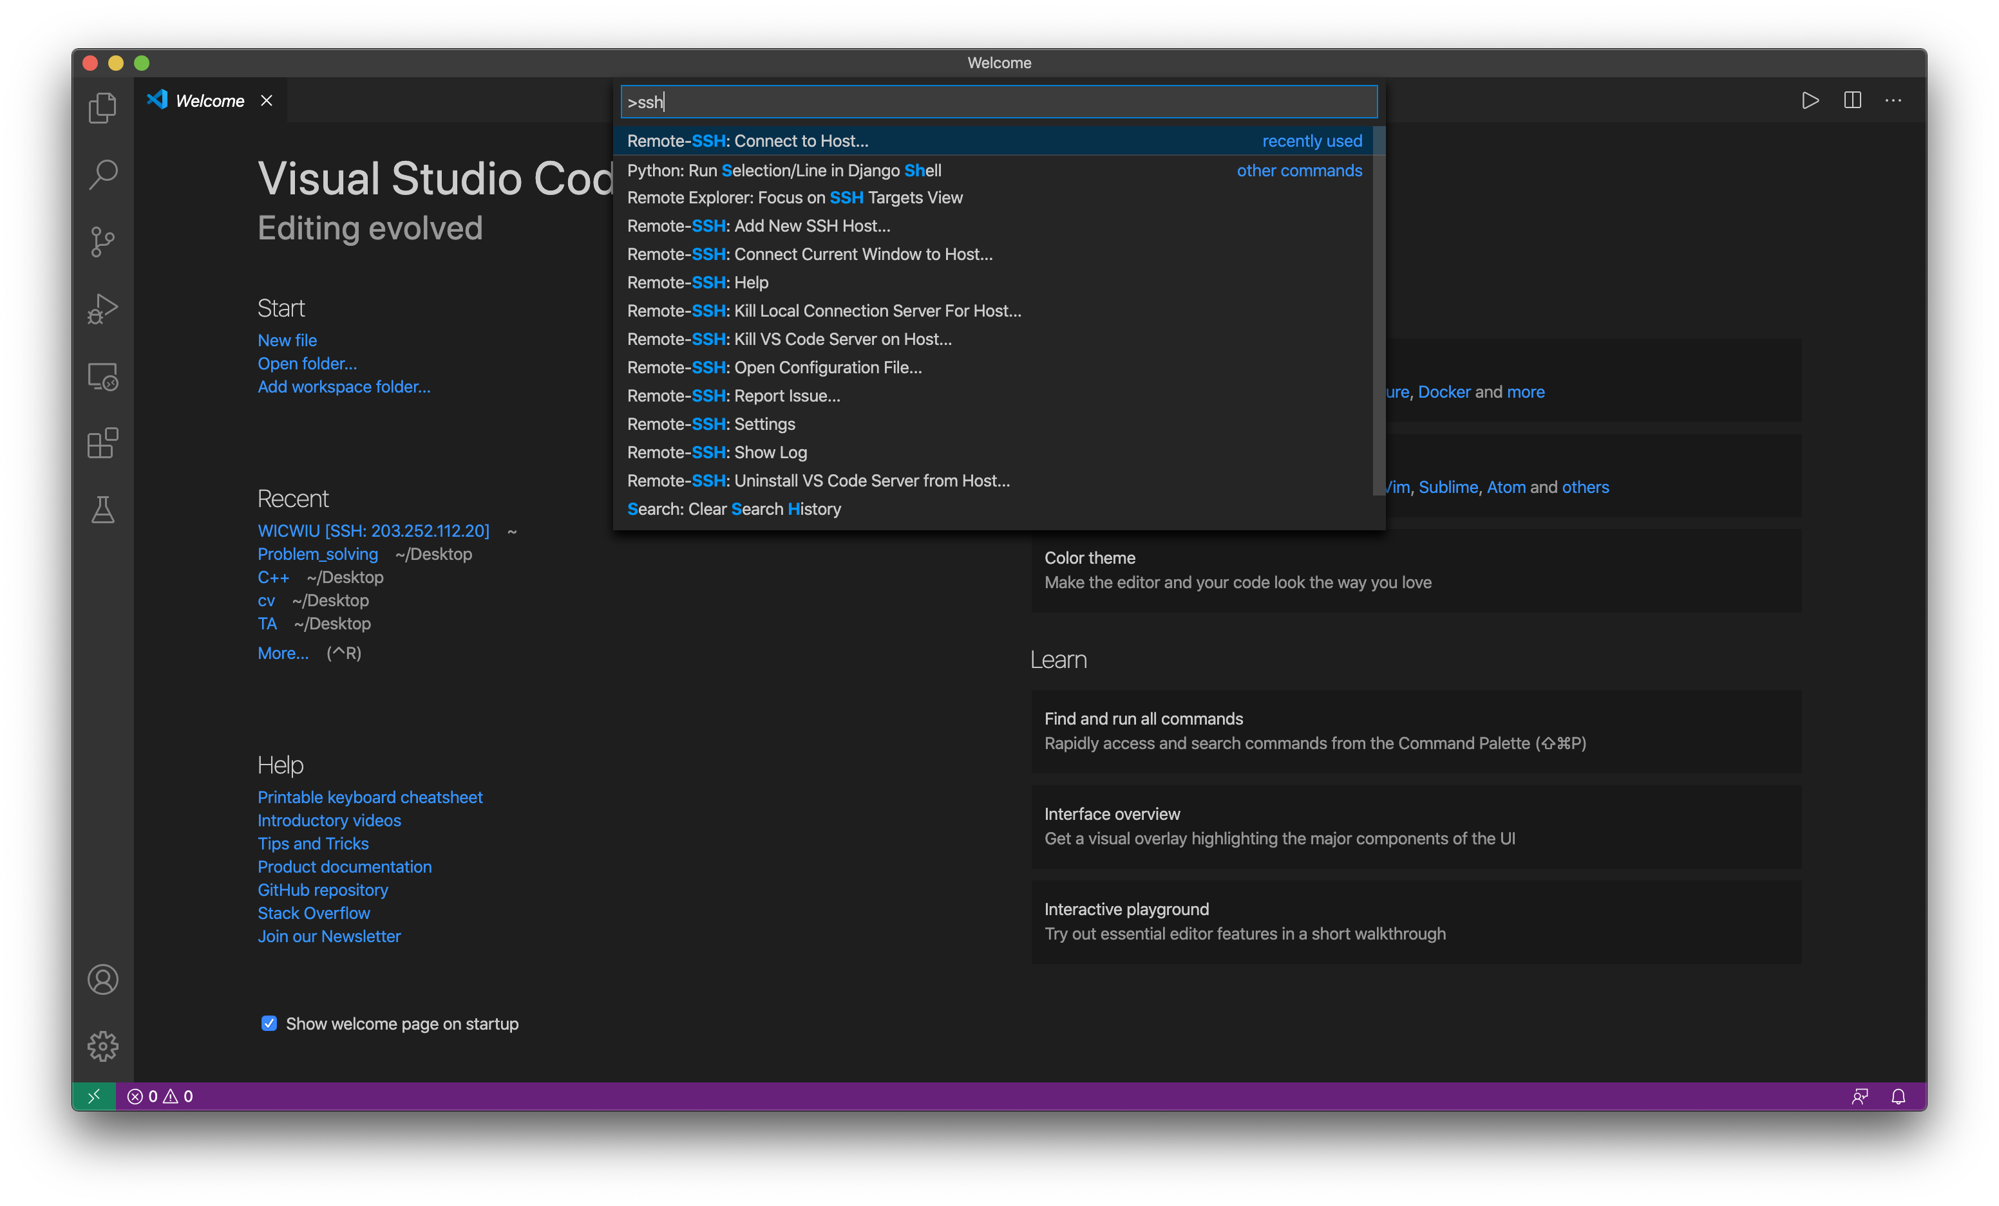Image resolution: width=1999 pixels, height=1206 pixels.
Task: Select Search: Clear Search History command
Action: click(x=994, y=510)
